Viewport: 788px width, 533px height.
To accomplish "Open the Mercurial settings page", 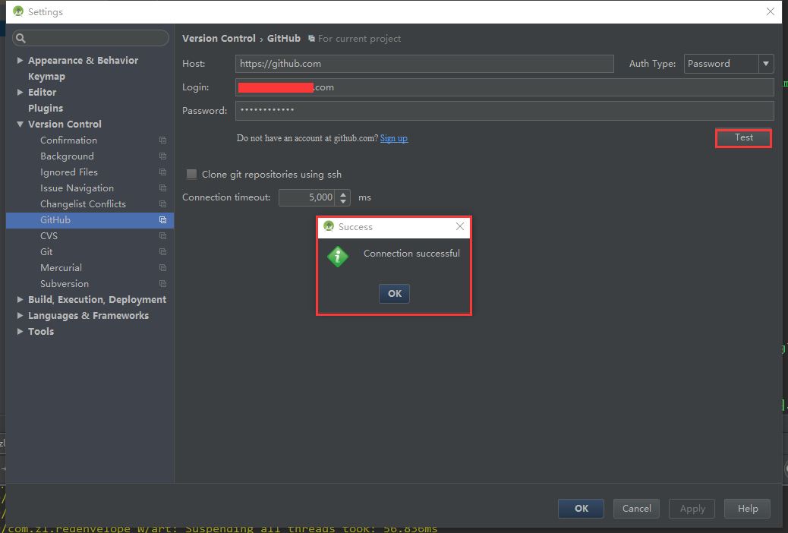I will pyautogui.click(x=61, y=268).
